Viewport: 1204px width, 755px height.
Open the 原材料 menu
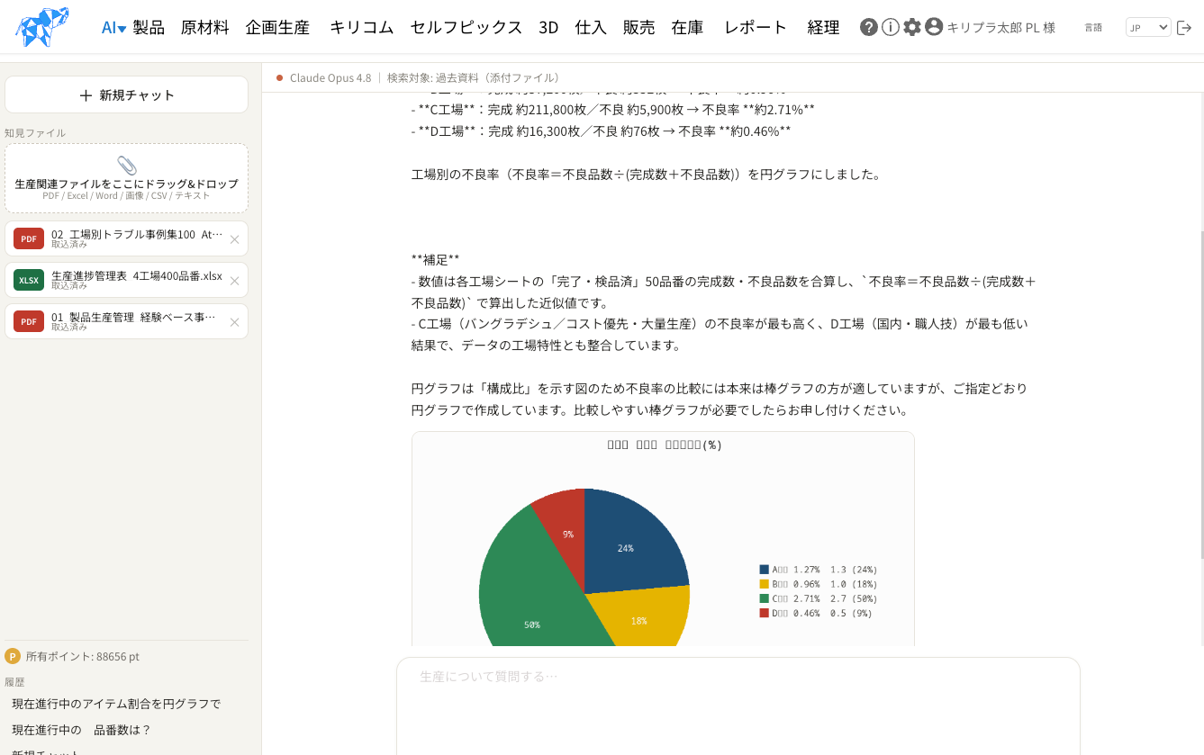pos(205,28)
